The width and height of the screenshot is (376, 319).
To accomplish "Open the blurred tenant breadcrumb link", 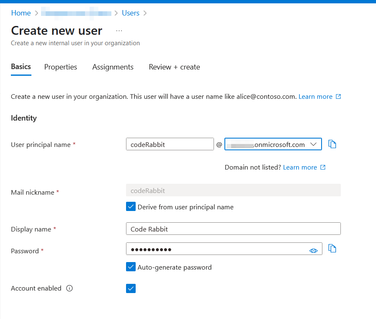I will (76, 13).
